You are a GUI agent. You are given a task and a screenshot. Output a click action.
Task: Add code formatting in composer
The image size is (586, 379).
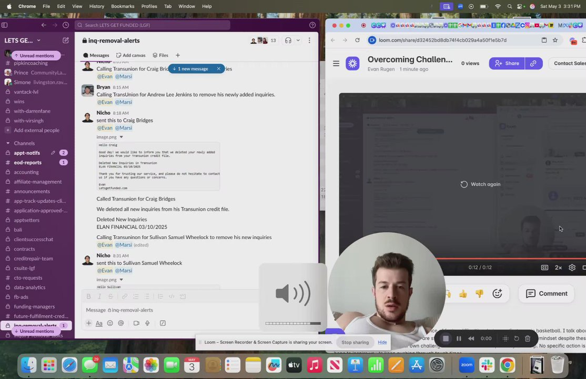(x=171, y=296)
